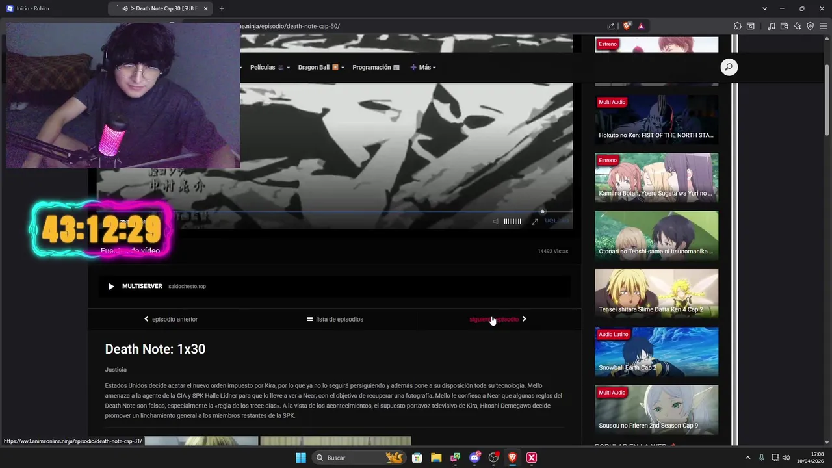
Task: Go to siguiente episodio
Action: [x=498, y=319]
